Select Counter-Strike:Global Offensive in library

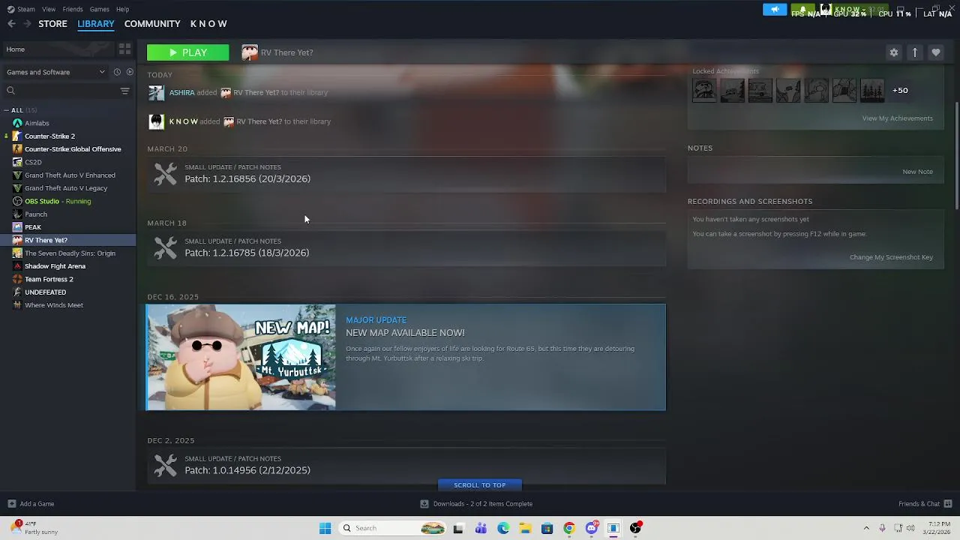pos(73,149)
